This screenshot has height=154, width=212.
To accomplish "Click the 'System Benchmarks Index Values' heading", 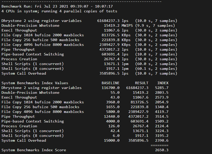I will [x=35, y=83].
